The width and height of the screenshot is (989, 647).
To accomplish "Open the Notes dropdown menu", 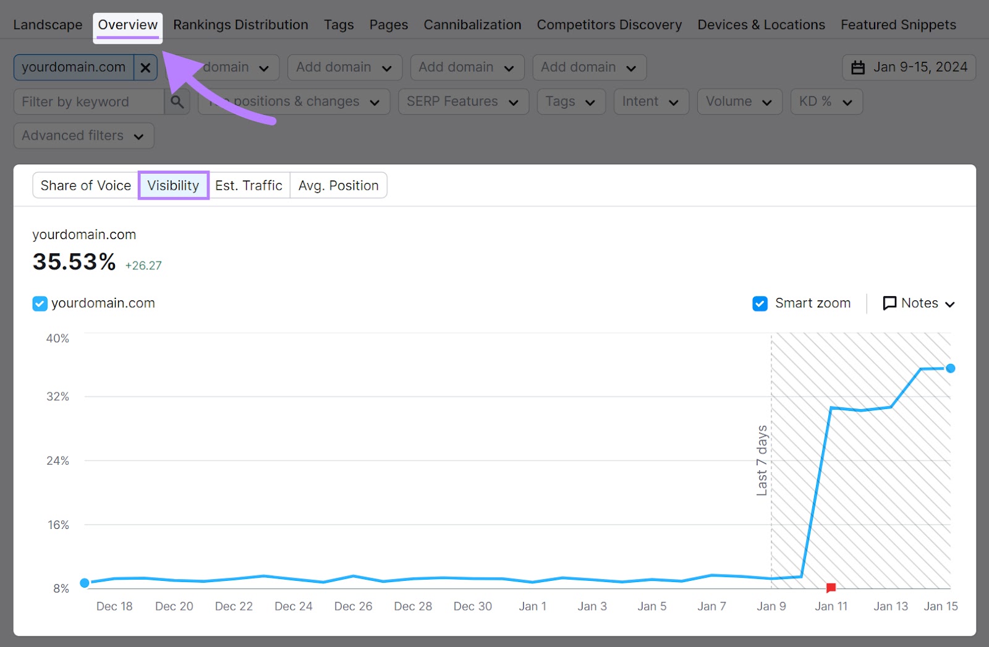I will (x=919, y=303).
